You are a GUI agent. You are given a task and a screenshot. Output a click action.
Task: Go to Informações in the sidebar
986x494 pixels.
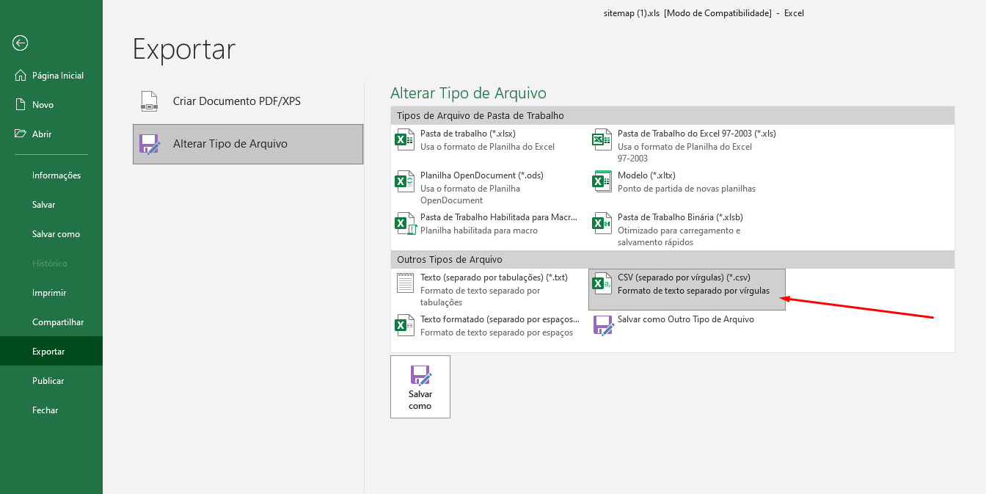click(51, 175)
